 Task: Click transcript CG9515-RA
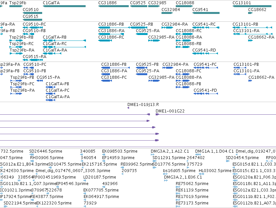coord(33,60)
